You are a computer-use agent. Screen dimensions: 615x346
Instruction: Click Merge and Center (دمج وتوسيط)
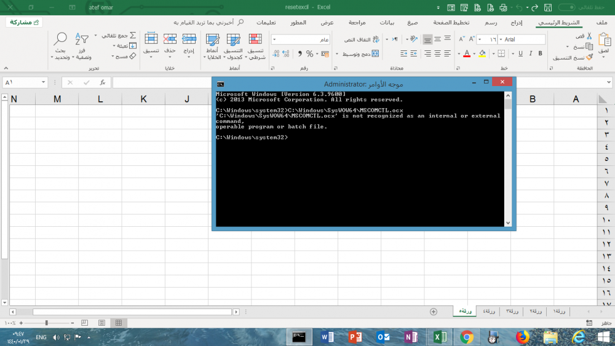coord(360,53)
